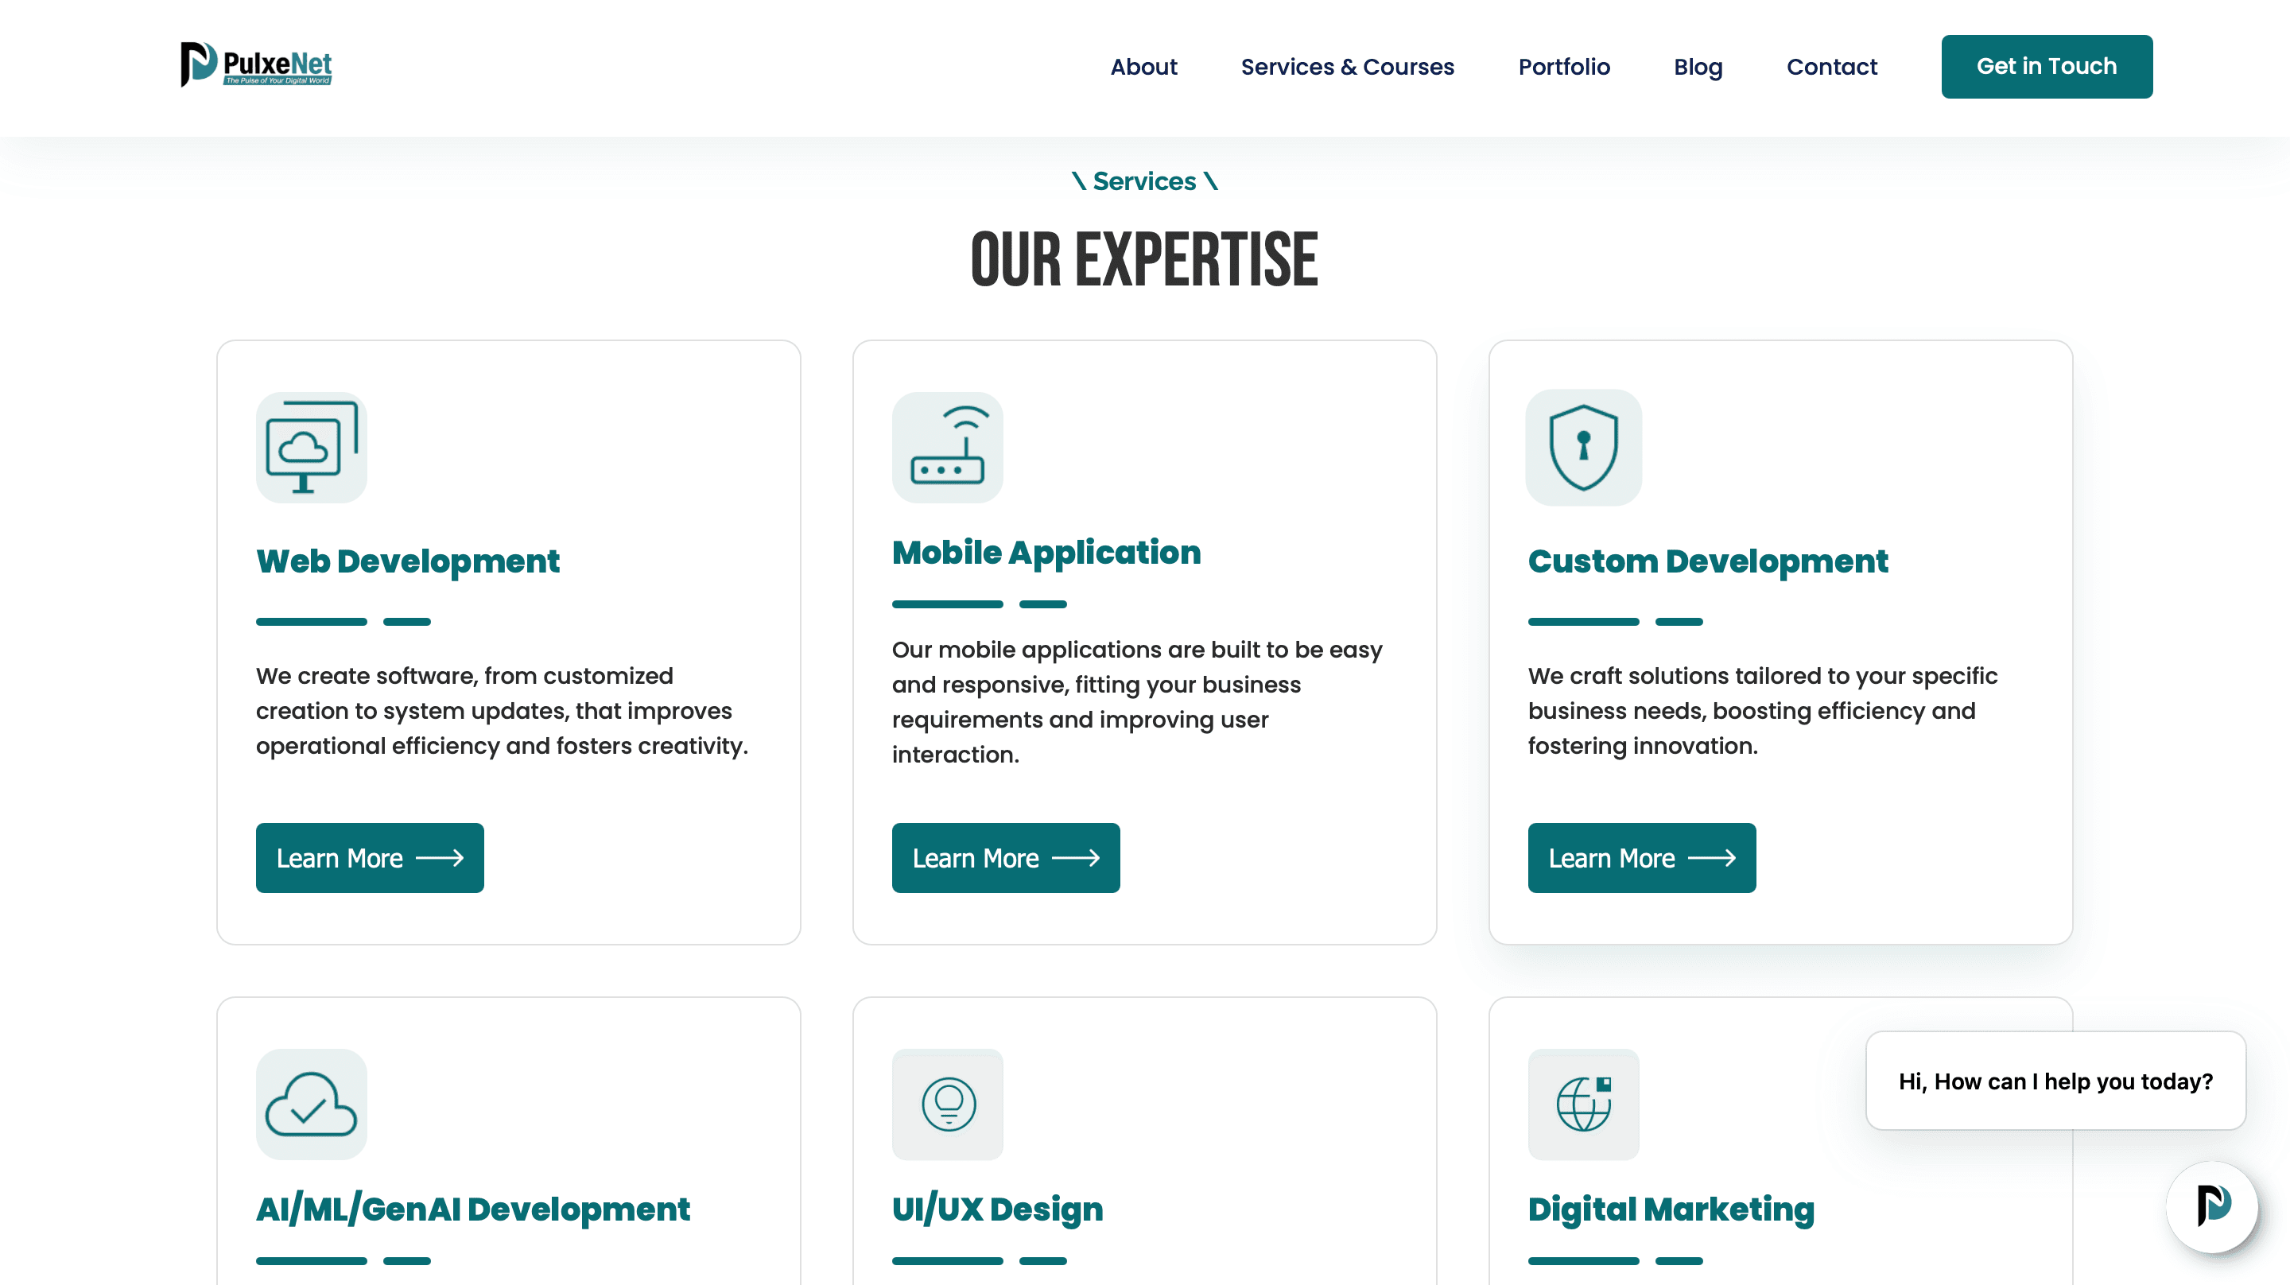Click the 'Hi, How can I help you today?' bubble
2290x1285 pixels.
(x=2055, y=1081)
